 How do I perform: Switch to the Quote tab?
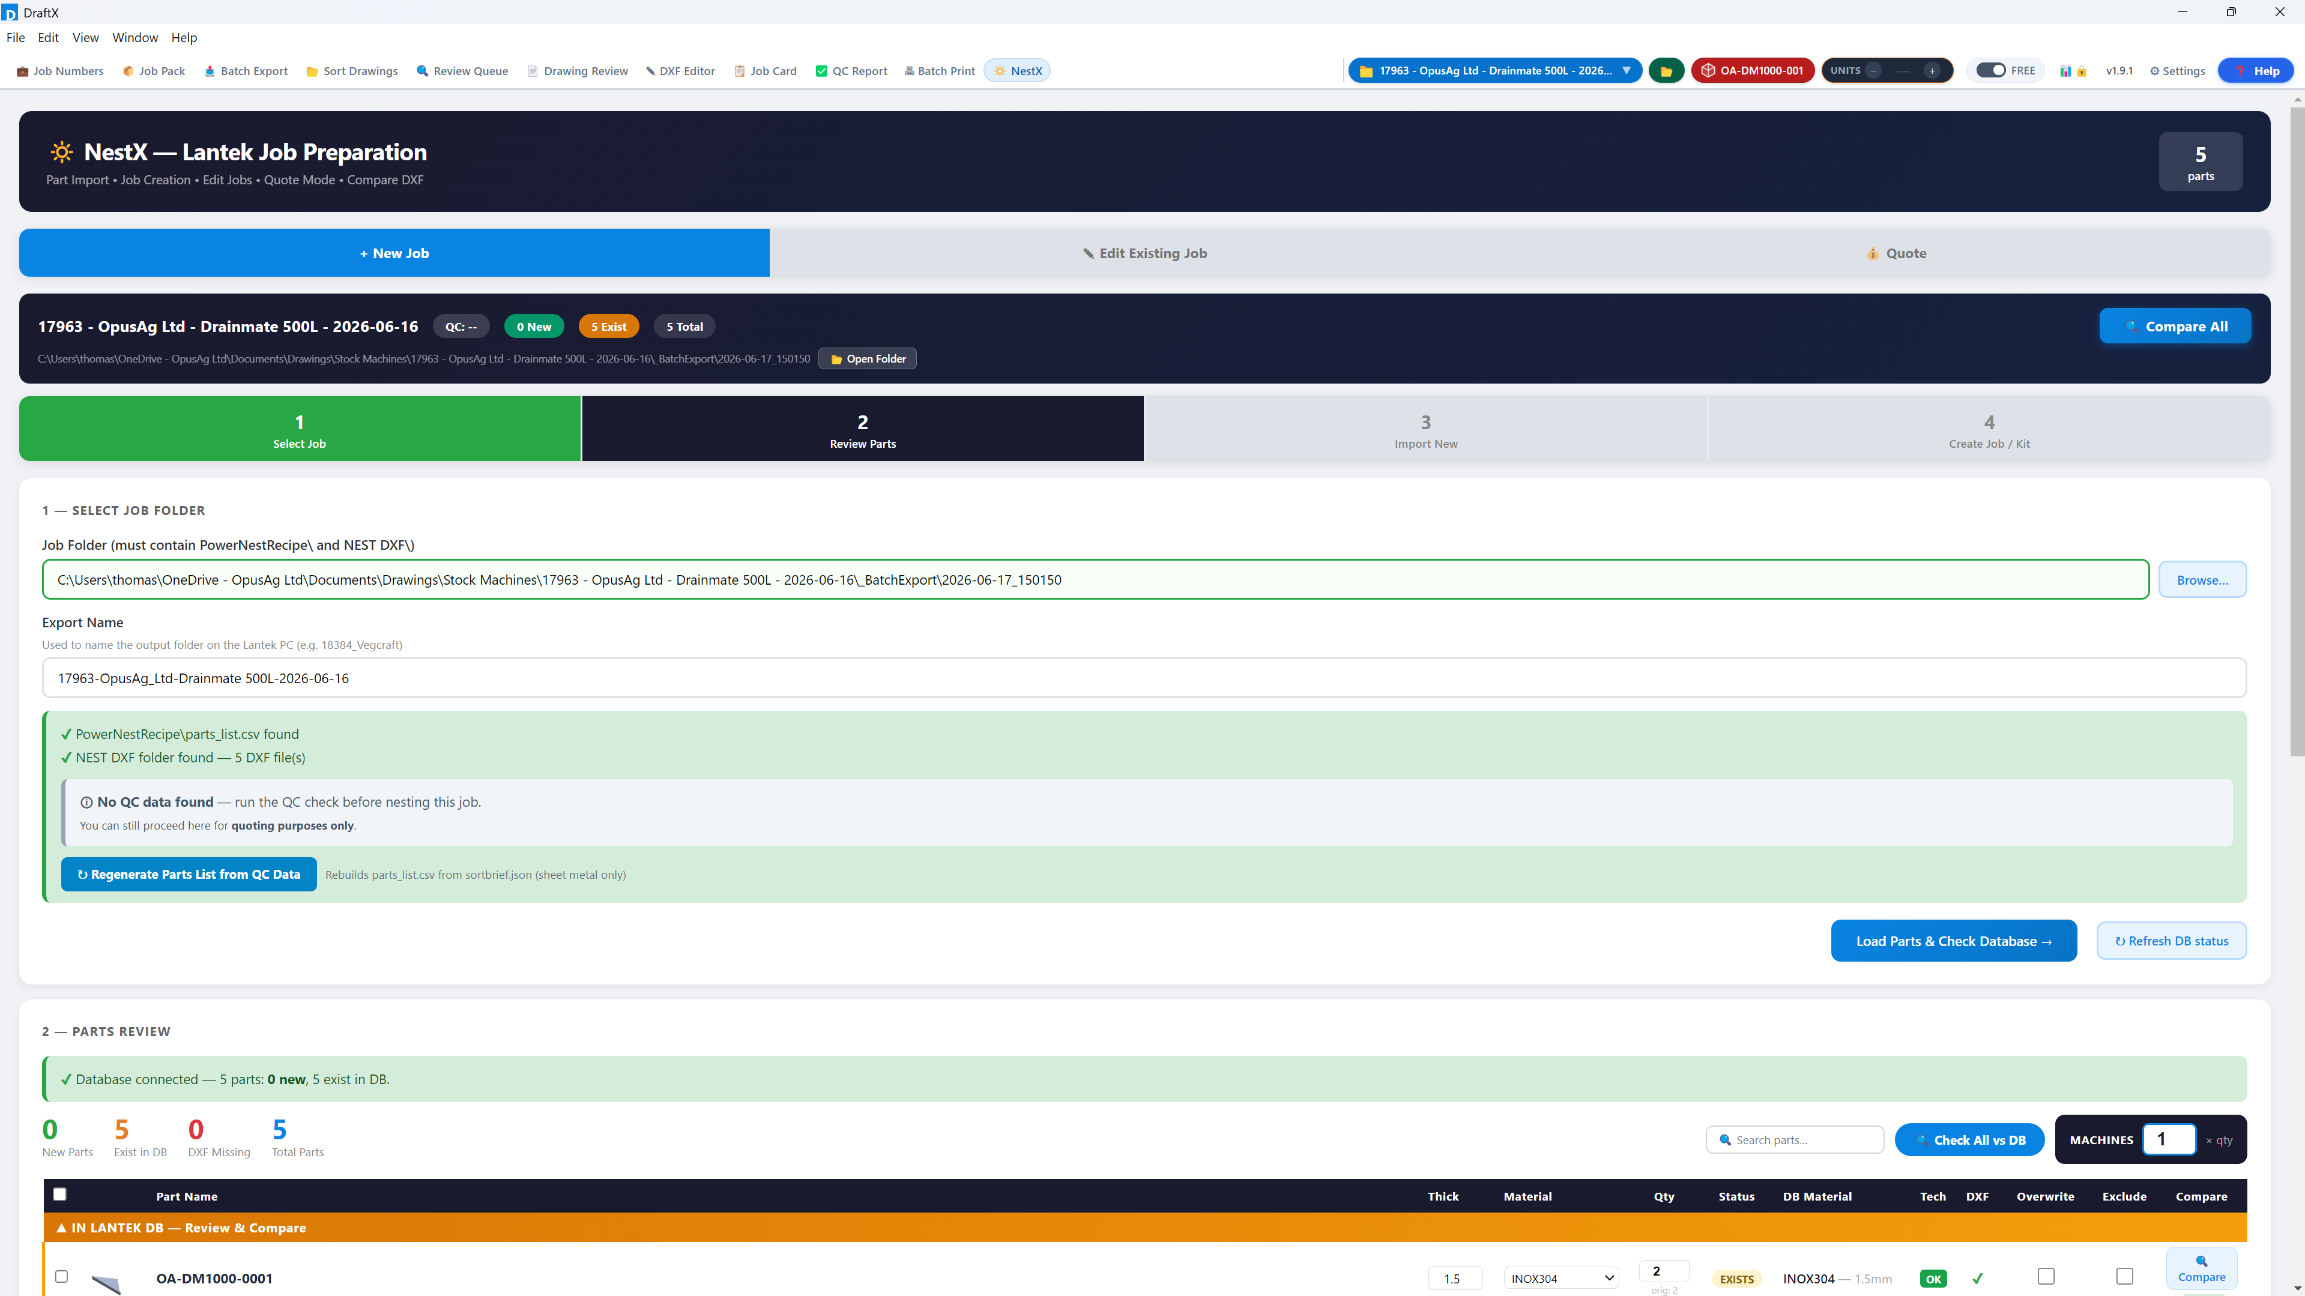(x=1895, y=253)
